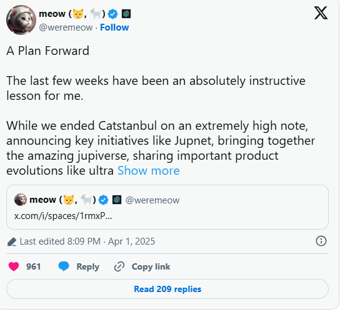This screenshot has height=312, width=340.
Task: Open the Last edited 8:09 PM timestamp
Action: (x=87, y=241)
